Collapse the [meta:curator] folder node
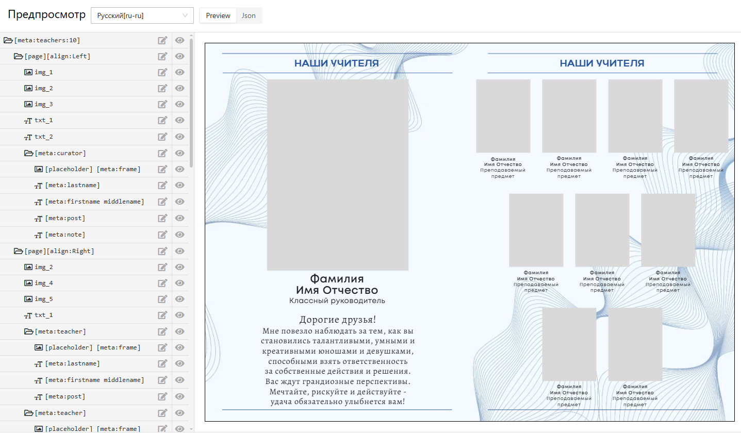This screenshot has width=741, height=434. pyautogui.click(x=28, y=153)
